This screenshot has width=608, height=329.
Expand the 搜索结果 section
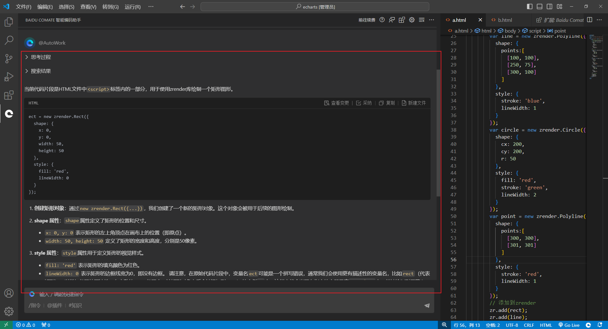(x=38, y=71)
